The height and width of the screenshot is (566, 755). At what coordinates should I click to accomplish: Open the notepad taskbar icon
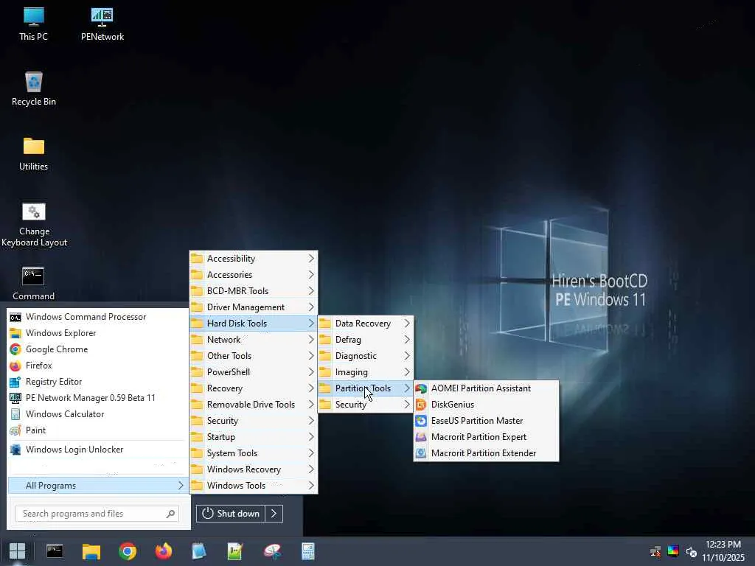point(199,551)
